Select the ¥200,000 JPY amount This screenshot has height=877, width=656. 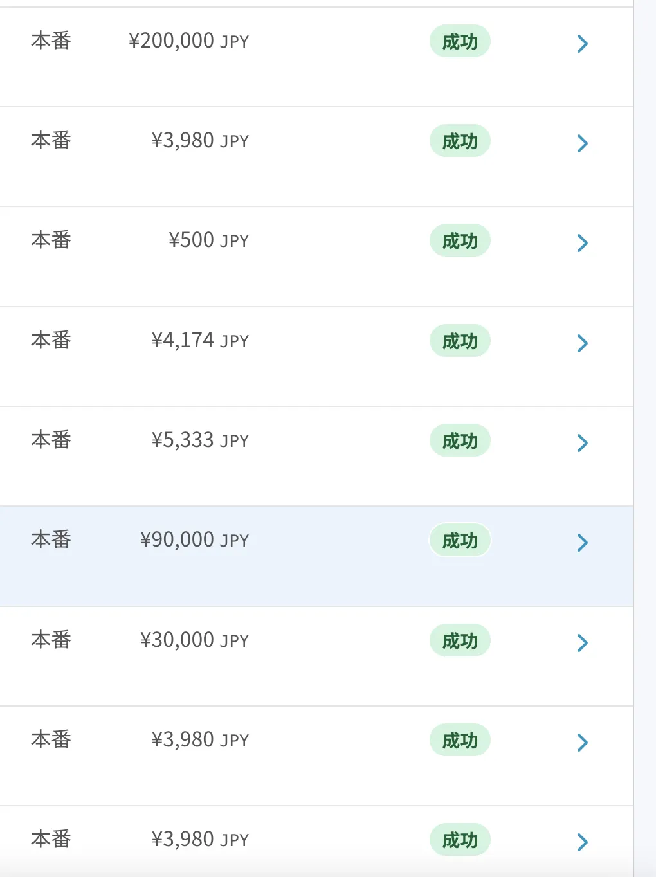pos(188,41)
